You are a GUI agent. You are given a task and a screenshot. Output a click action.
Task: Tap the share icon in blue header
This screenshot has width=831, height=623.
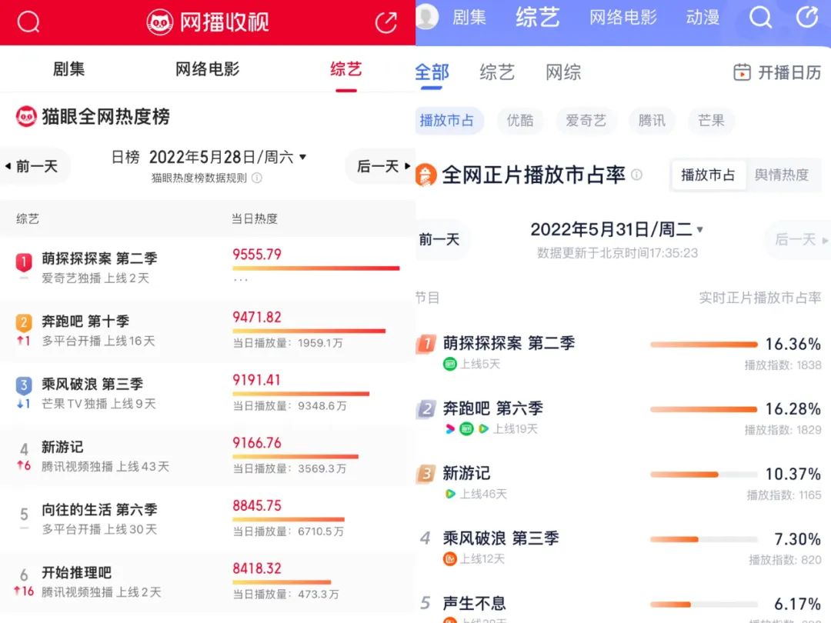(x=806, y=18)
